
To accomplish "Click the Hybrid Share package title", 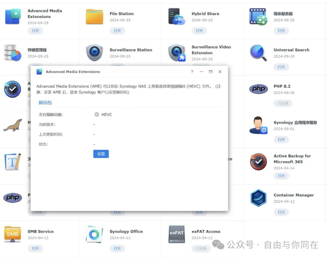I will (205, 14).
